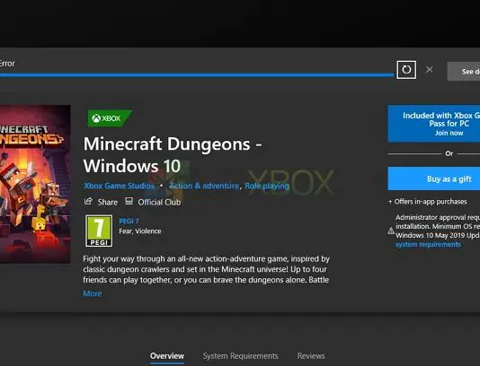Viewport: 480px width, 366px height.
Task: Expand the description with the More link
Action: 93,293
